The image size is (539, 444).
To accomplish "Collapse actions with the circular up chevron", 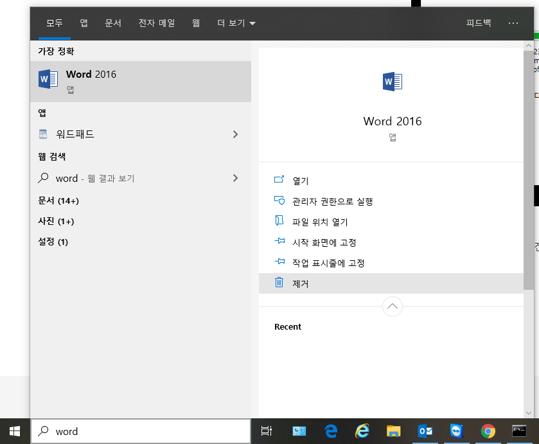I will [393, 306].
